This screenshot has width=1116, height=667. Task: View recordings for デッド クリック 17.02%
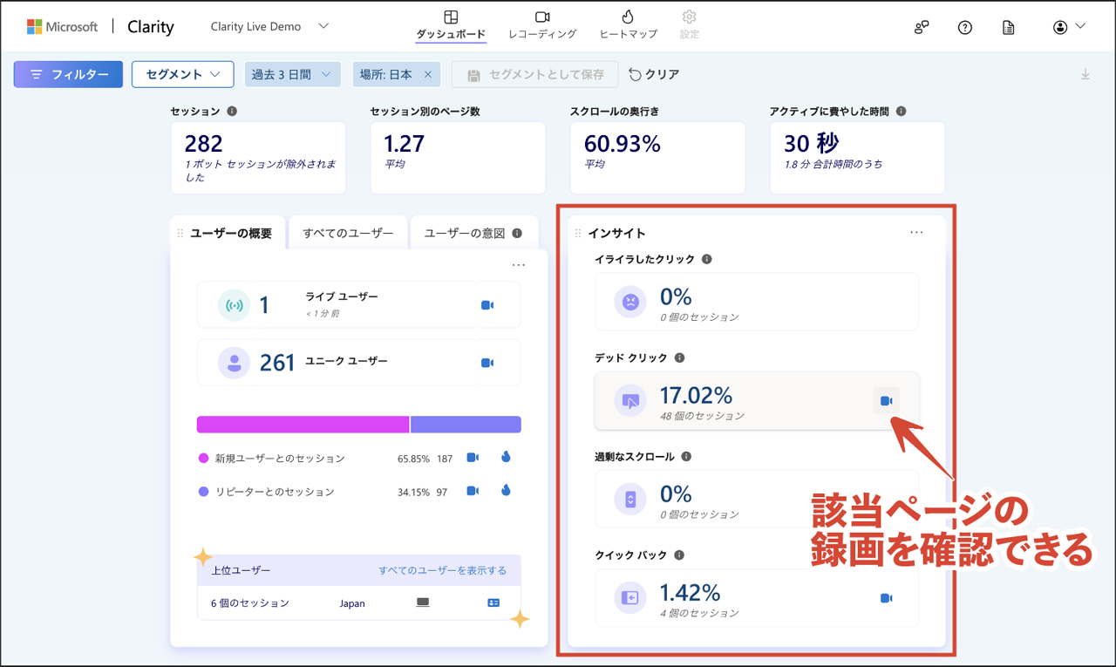click(886, 401)
